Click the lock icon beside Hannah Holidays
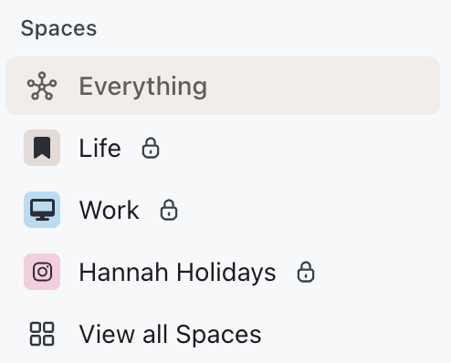 tap(306, 272)
